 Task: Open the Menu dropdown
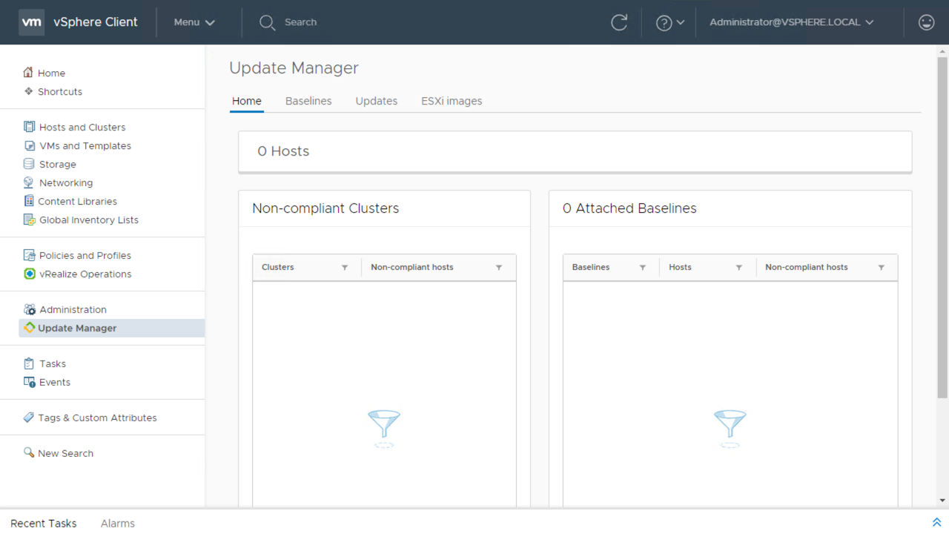pos(194,22)
